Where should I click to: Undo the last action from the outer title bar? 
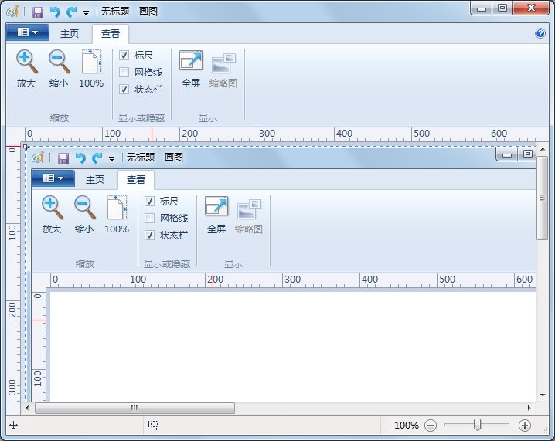click(55, 12)
